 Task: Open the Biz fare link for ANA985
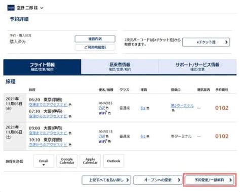[x=143, y=108]
